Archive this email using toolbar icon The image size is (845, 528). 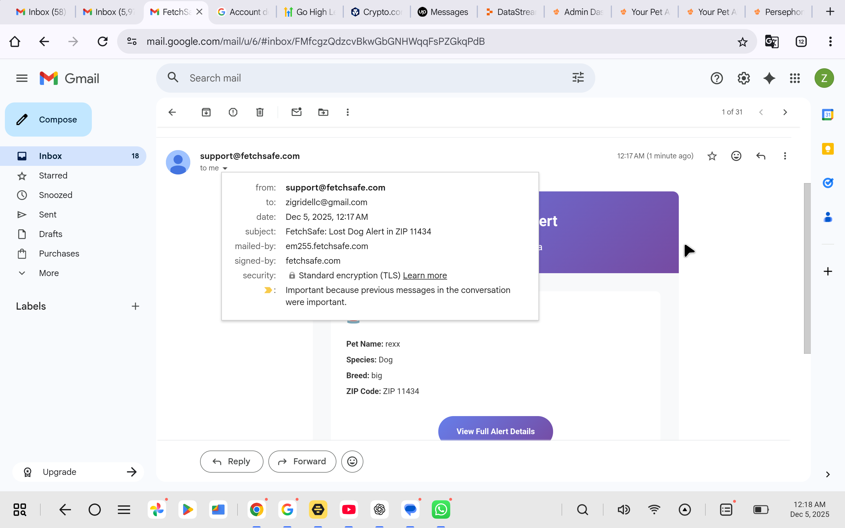[206, 112]
